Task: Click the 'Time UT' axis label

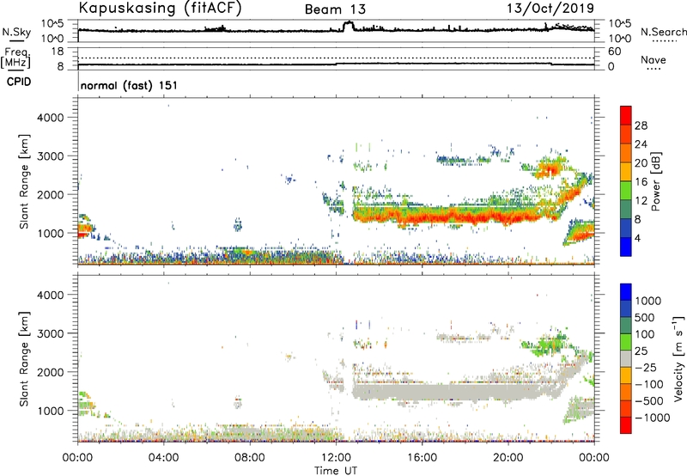Action: pyautogui.click(x=336, y=471)
